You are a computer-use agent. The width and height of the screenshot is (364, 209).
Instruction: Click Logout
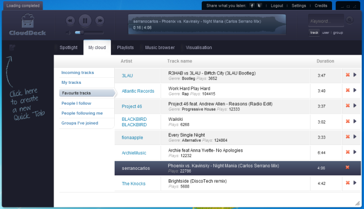(277, 6)
